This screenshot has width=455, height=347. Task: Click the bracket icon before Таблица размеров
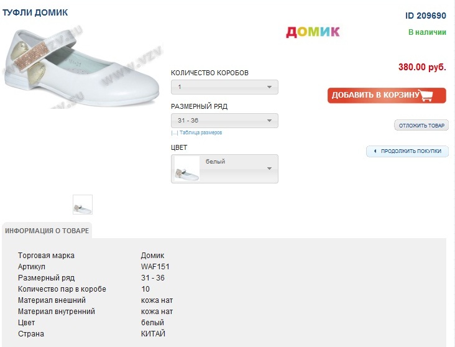tap(174, 133)
